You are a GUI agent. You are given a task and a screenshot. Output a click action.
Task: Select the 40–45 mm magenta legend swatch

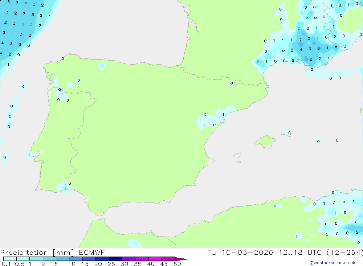(155, 259)
